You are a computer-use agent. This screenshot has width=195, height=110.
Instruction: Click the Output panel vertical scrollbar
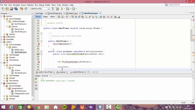193,89
